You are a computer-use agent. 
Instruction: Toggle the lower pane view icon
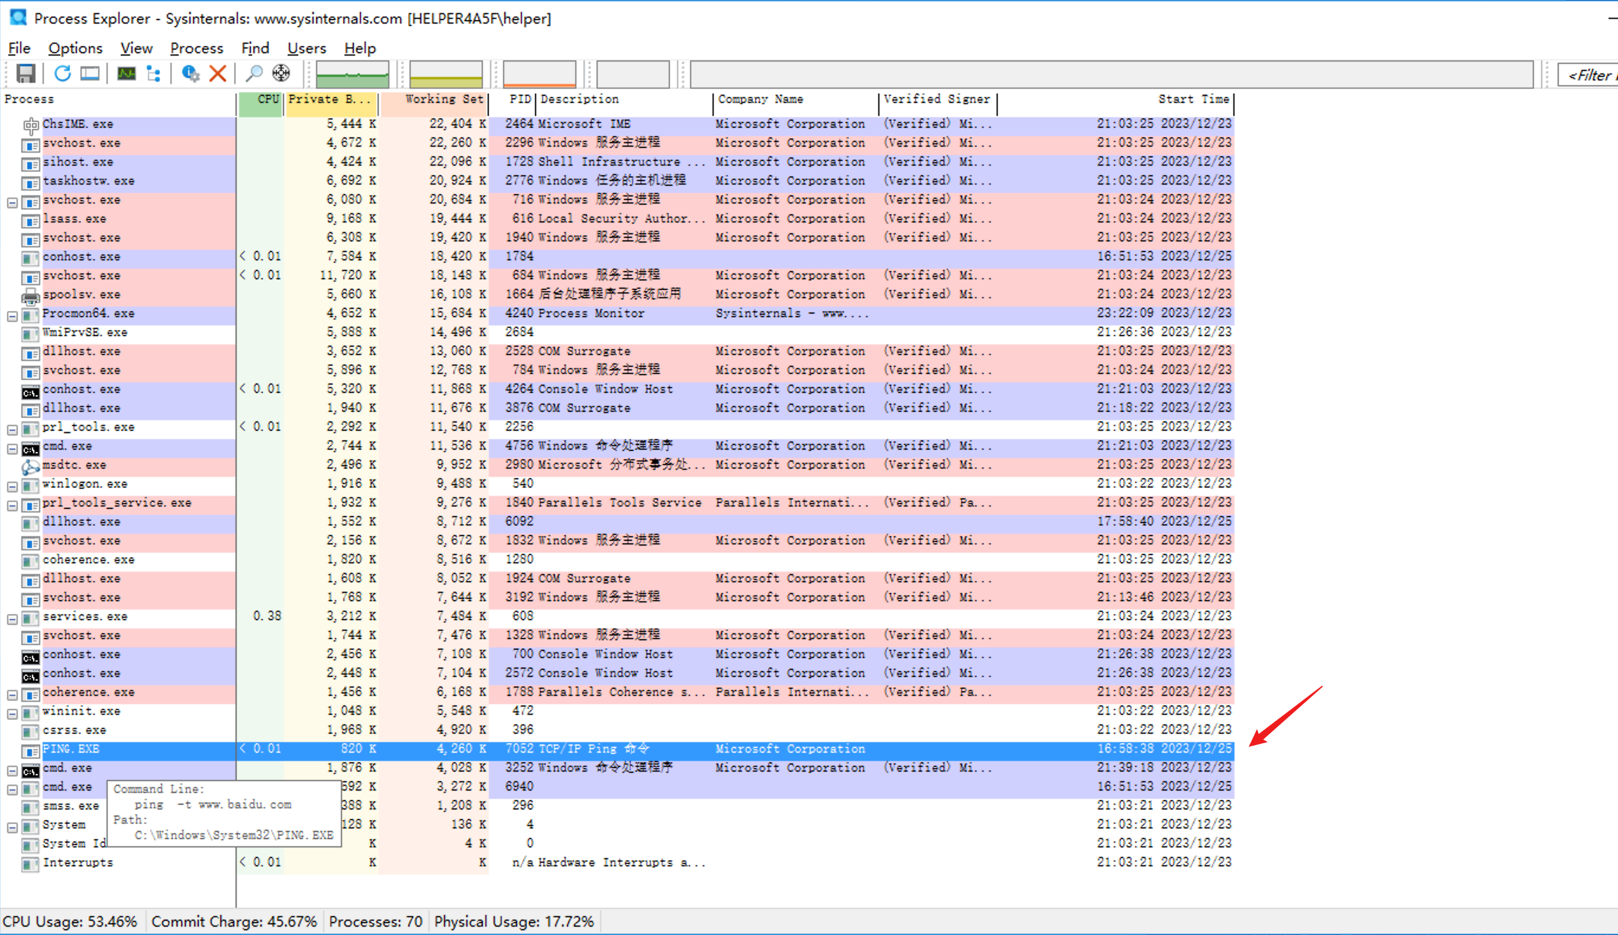point(90,74)
